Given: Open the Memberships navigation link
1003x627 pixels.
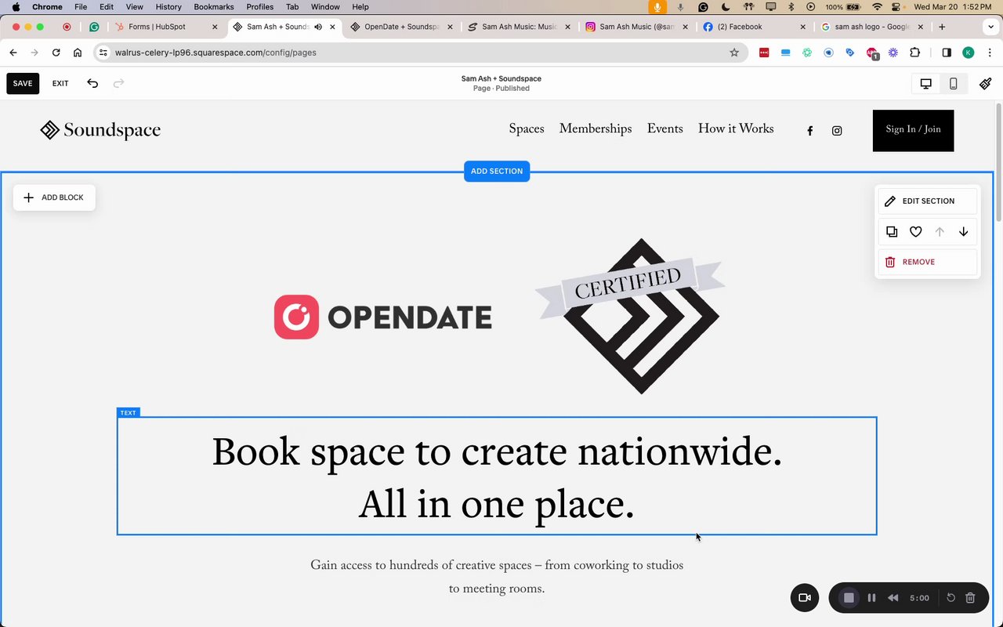Looking at the screenshot, I should click(596, 129).
